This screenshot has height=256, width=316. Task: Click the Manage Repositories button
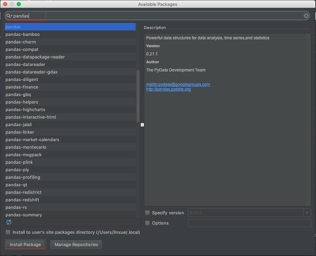(76, 244)
